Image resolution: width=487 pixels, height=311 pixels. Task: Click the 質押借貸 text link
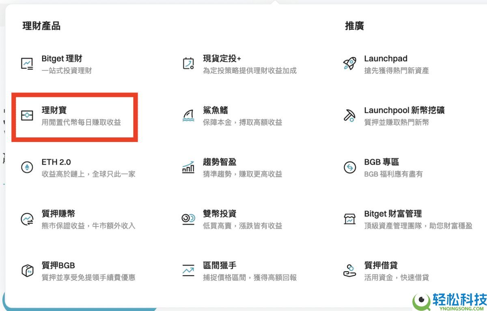point(381,266)
